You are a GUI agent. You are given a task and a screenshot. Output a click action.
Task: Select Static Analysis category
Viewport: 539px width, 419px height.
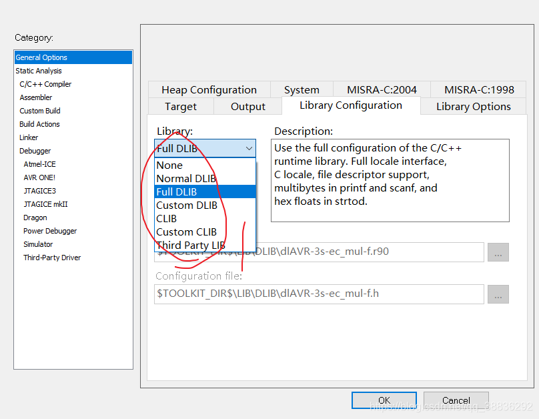point(39,71)
